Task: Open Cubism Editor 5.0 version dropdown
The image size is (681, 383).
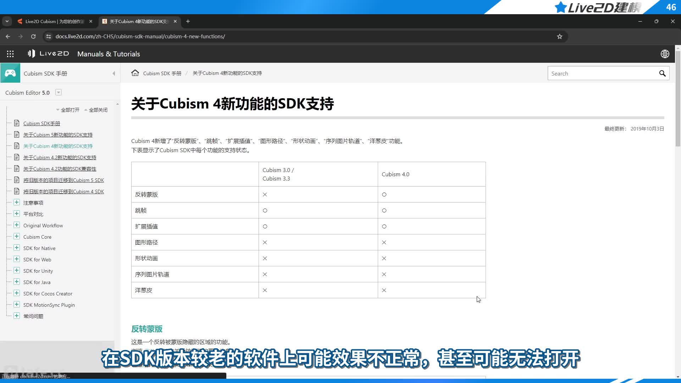Action: tap(59, 93)
